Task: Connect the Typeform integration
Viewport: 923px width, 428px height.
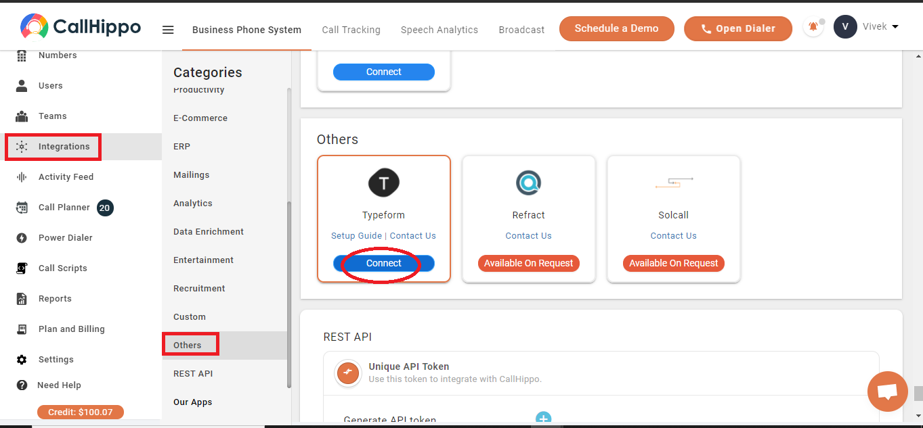Action: click(x=384, y=263)
